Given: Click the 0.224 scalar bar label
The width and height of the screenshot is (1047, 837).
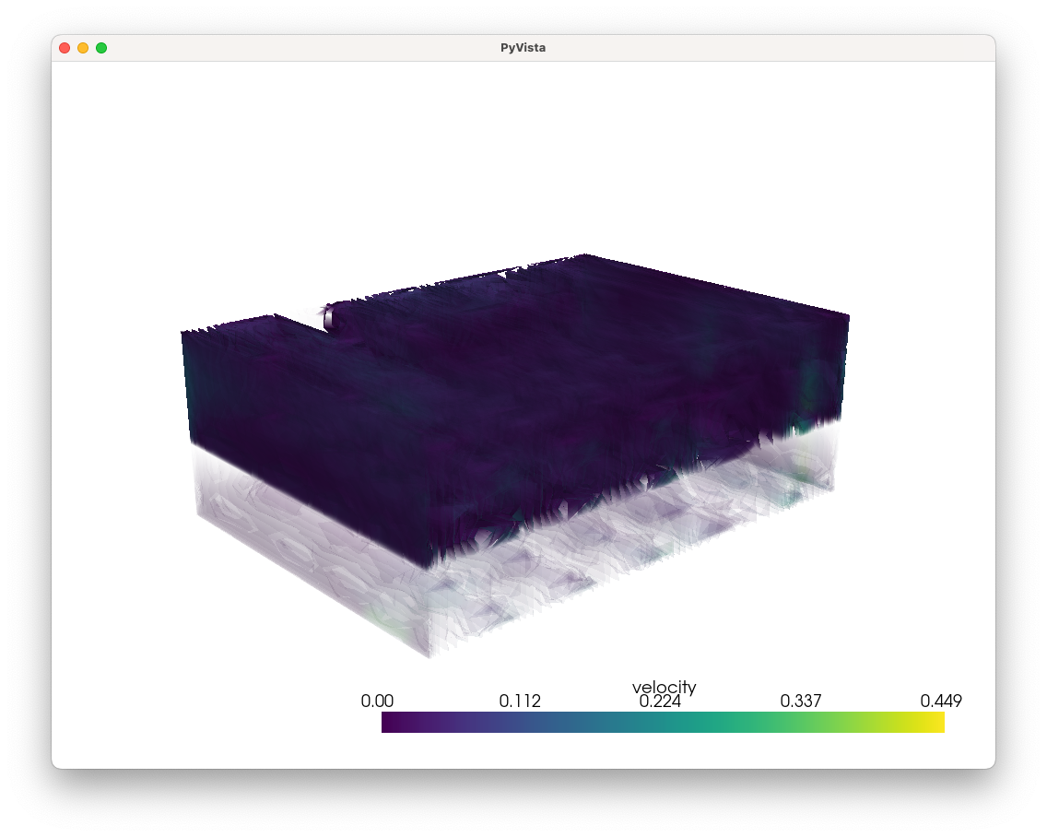Looking at the screenshot, I should (x=660, y=701).
